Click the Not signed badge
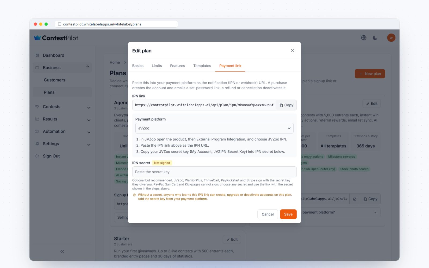This screenshot has width=429, height=268. (162, 163)
